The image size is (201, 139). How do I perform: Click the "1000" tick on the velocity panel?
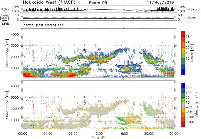coord(15,120)
